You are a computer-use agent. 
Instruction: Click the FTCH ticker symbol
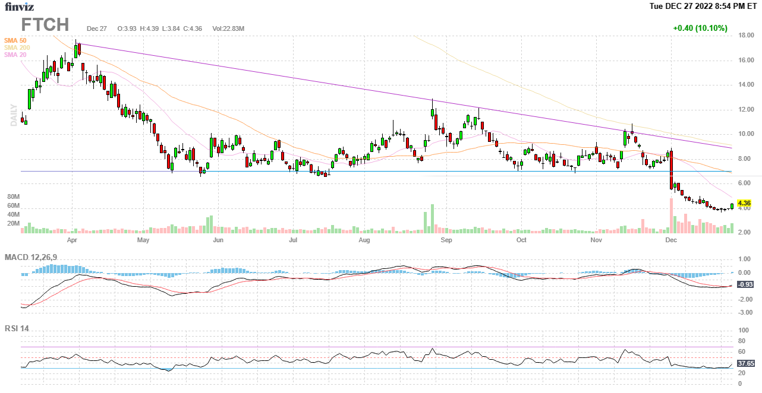pos(45,25)
